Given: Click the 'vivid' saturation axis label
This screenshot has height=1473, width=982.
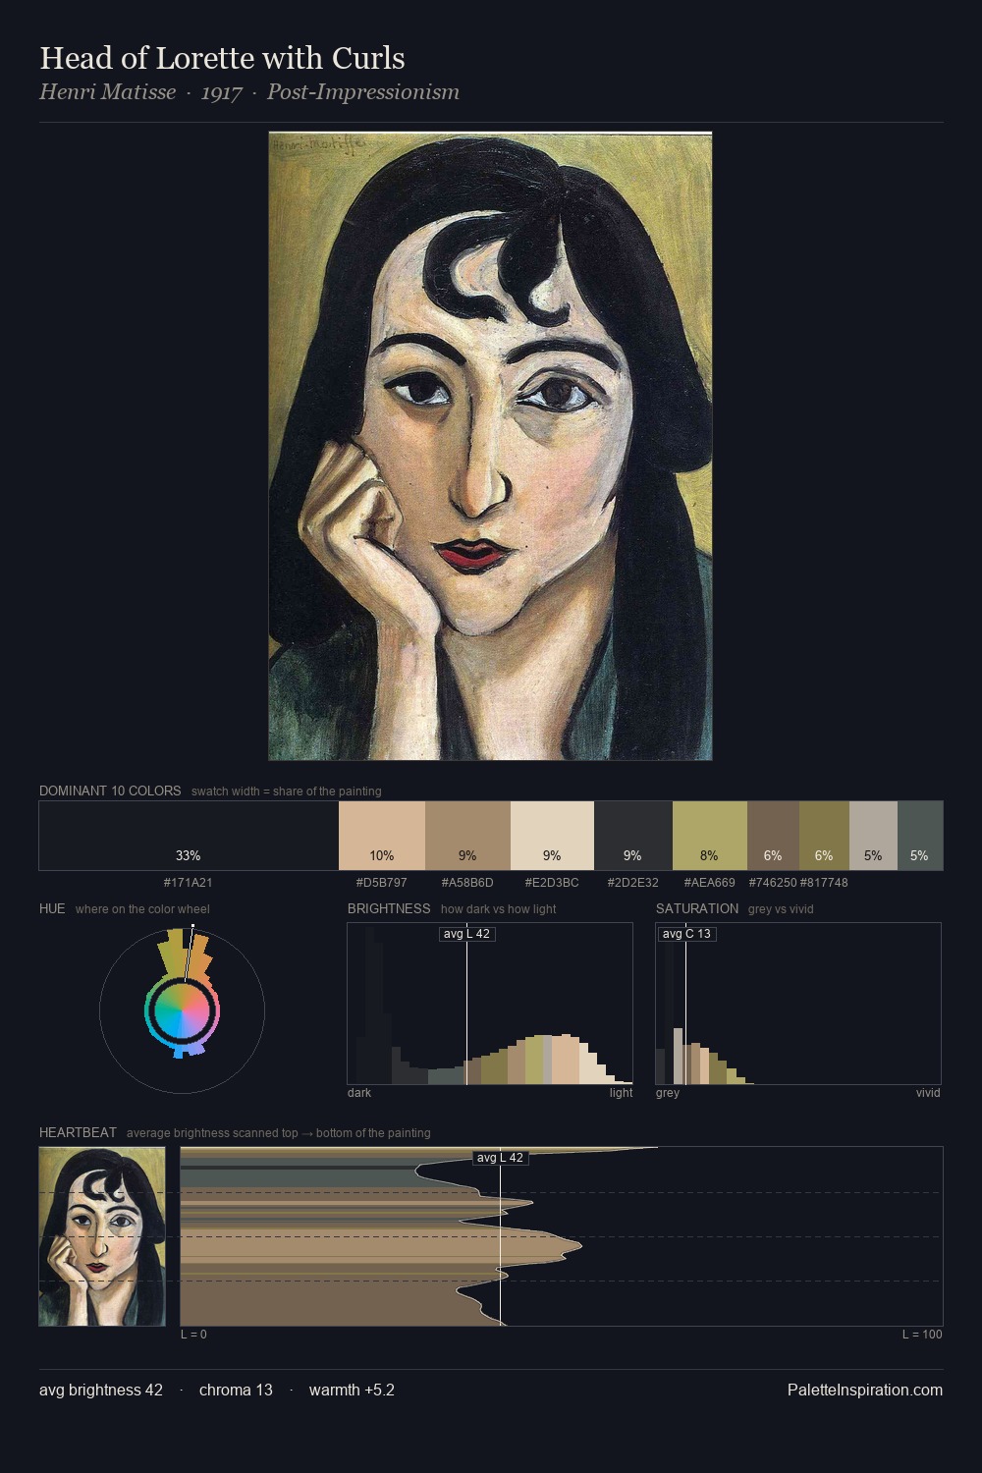Looking at the screenshot, I should tap(928, 1092).
